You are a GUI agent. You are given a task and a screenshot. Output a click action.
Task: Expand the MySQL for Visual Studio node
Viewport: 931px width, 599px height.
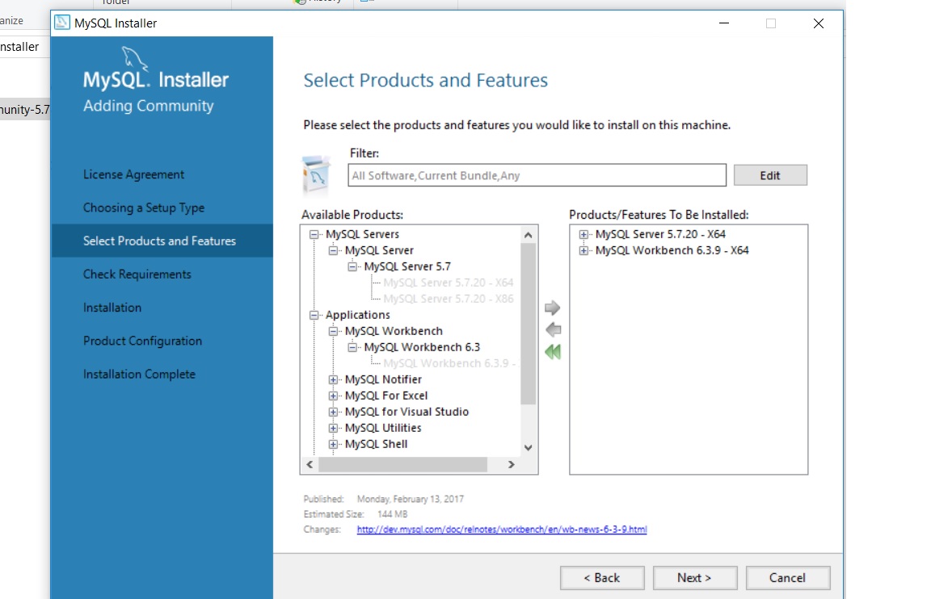pos(333,412)
